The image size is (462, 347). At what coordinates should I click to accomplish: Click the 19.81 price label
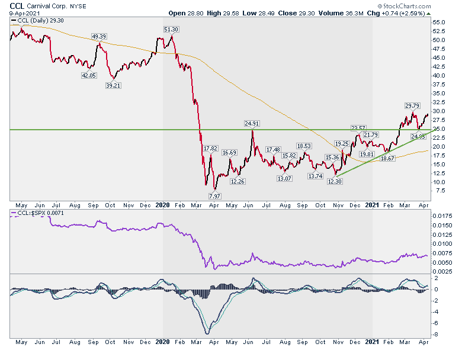(x=367, y=155)
